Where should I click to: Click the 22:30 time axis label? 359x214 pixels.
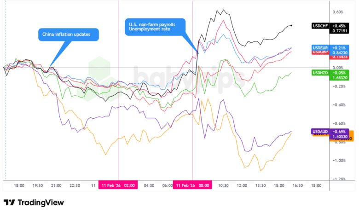pos(75,185)
